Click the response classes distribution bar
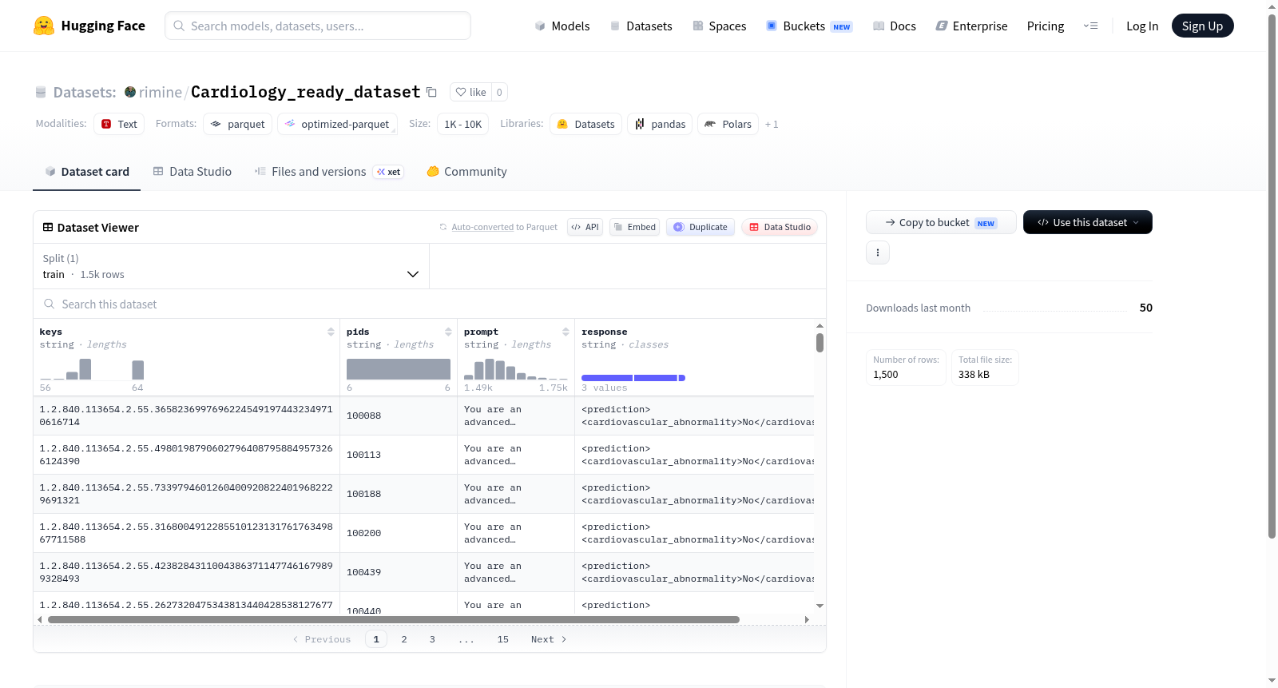This screenshot has width=1278, height=688. tap(633, 377)
